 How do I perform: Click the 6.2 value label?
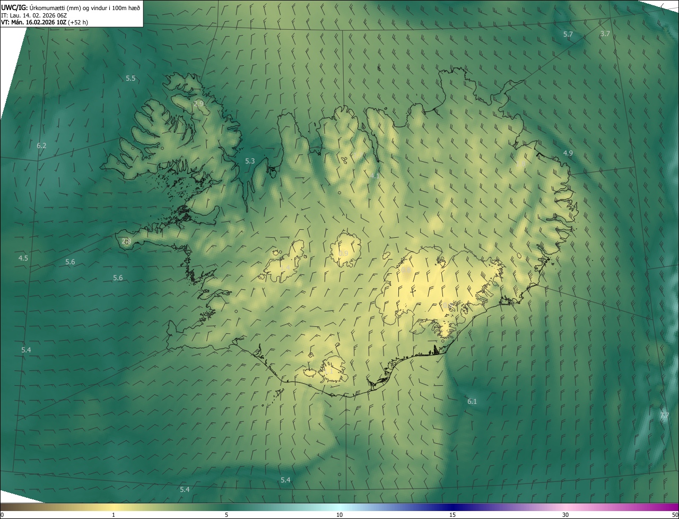pyautogui.click(x=41, y=145)
